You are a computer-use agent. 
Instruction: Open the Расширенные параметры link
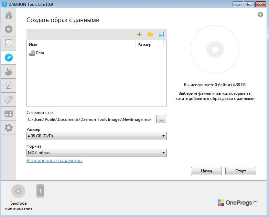55,161
